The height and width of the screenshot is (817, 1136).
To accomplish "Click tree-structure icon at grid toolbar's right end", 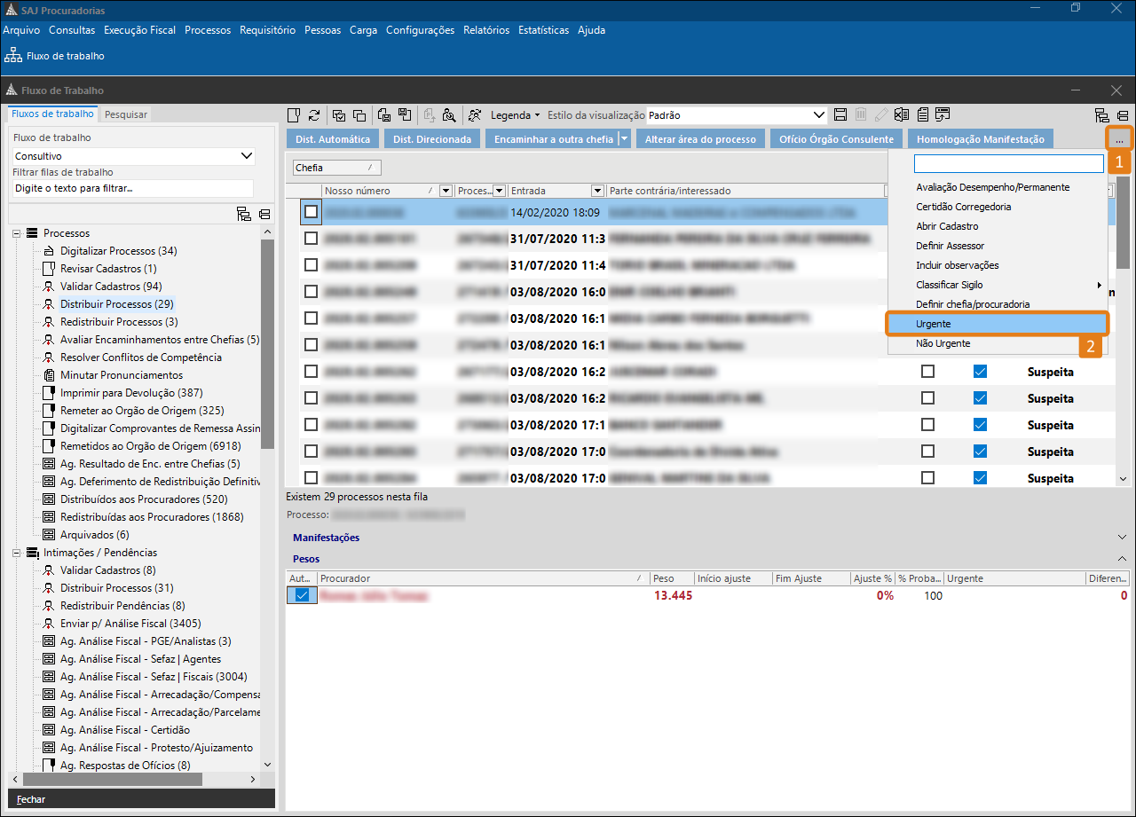I will point(1102,115).
